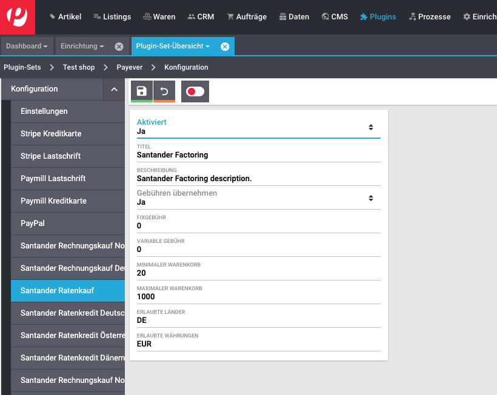Open the Einrichtung menu with the gear icon
This screenshot has width=497, height=395.
479,17
